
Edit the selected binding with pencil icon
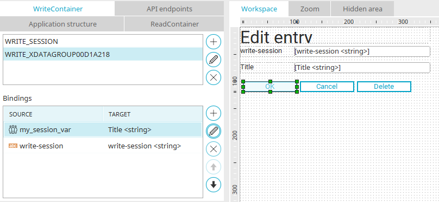pos(214,131)
